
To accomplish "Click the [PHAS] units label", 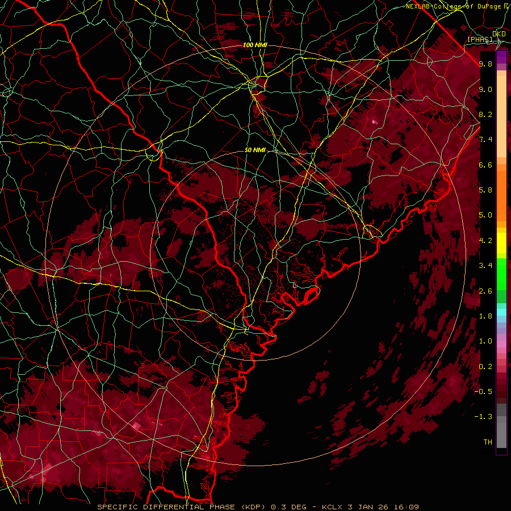I will coord(480,39).
